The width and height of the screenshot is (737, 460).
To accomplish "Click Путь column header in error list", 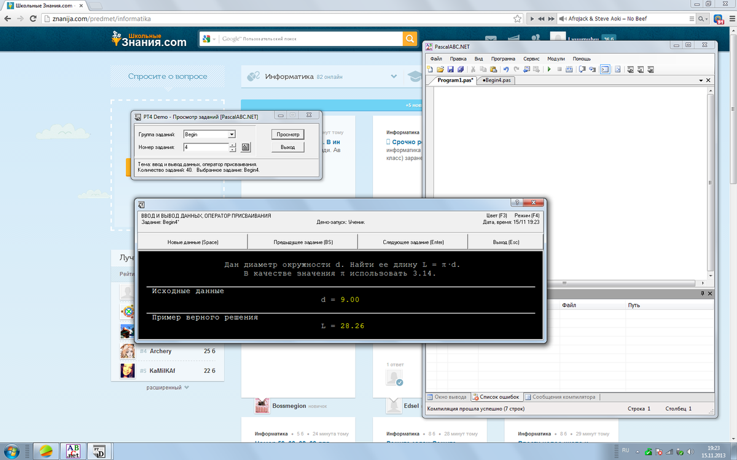I will coord(668,305).
